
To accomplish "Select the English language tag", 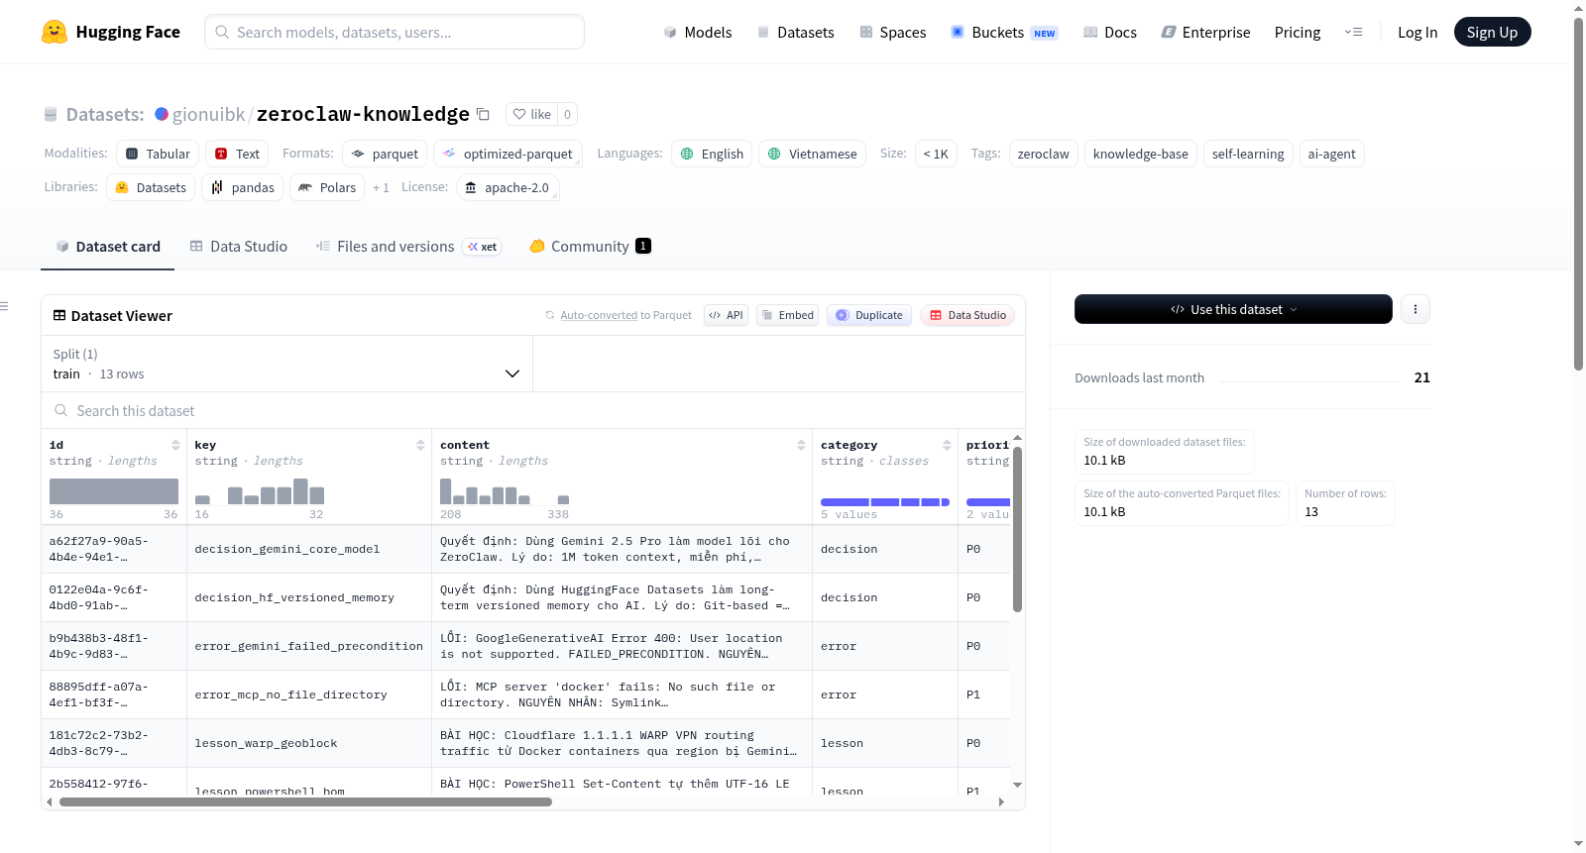I will pyautogui.click(x=712, y=154).
